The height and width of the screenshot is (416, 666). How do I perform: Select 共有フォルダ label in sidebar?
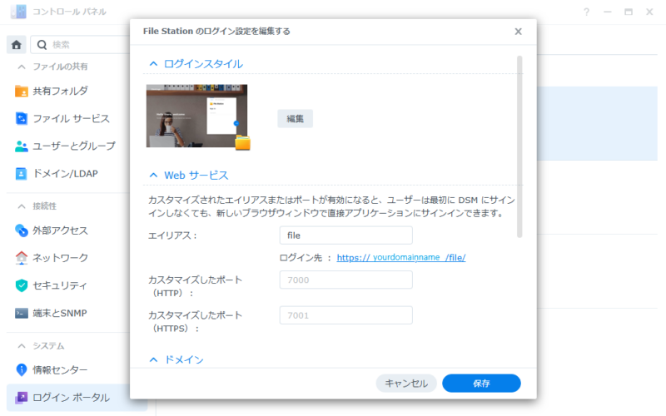pyautogui.click(x=61, y=91)
